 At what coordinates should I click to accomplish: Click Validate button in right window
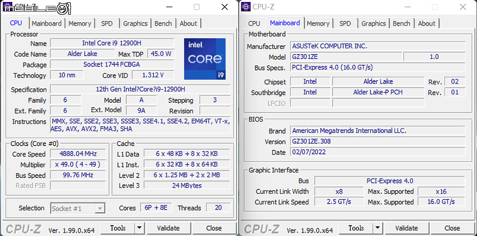(x=407, y=228)
